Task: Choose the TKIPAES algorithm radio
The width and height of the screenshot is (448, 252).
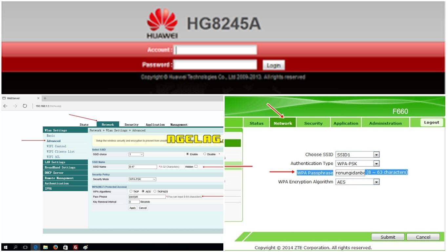Action: pyautogui.click(x=155, y=191)
